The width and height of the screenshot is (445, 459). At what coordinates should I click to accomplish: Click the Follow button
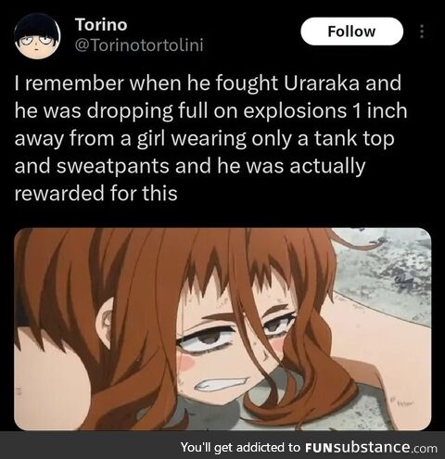click(351, 32)
